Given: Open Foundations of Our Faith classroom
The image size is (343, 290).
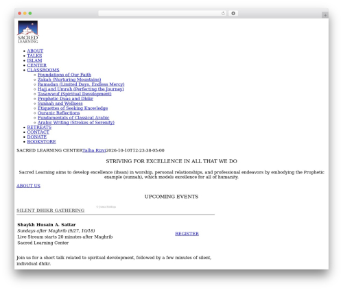Looking at the screenshot, I should pyautogui.click(x=64, y=75).
